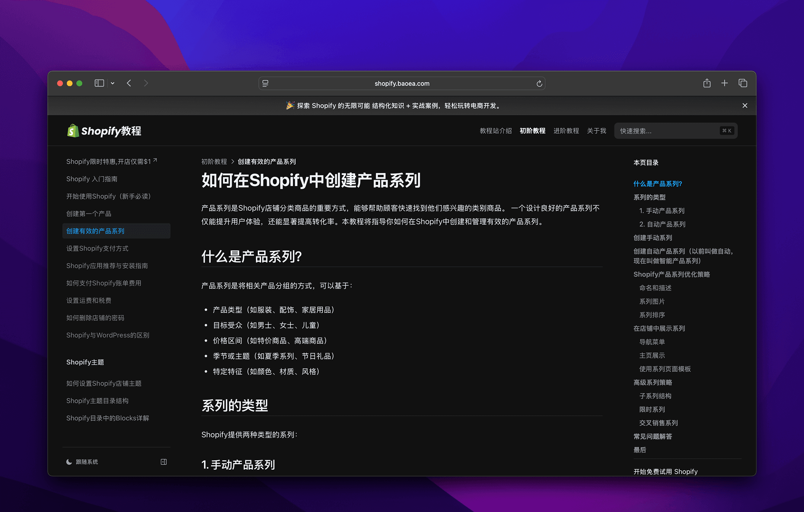
Task: Select 创建有效的产品系列 in sidebar
Action: pos(117,231)
